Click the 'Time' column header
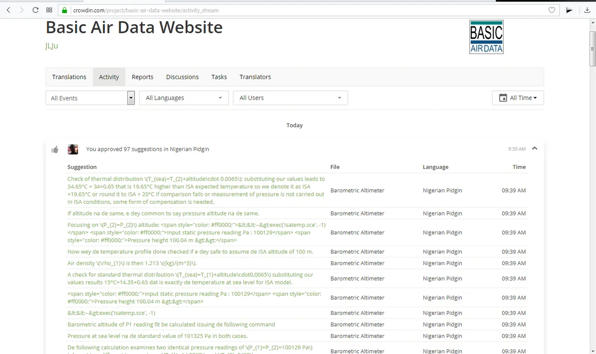 519,167
